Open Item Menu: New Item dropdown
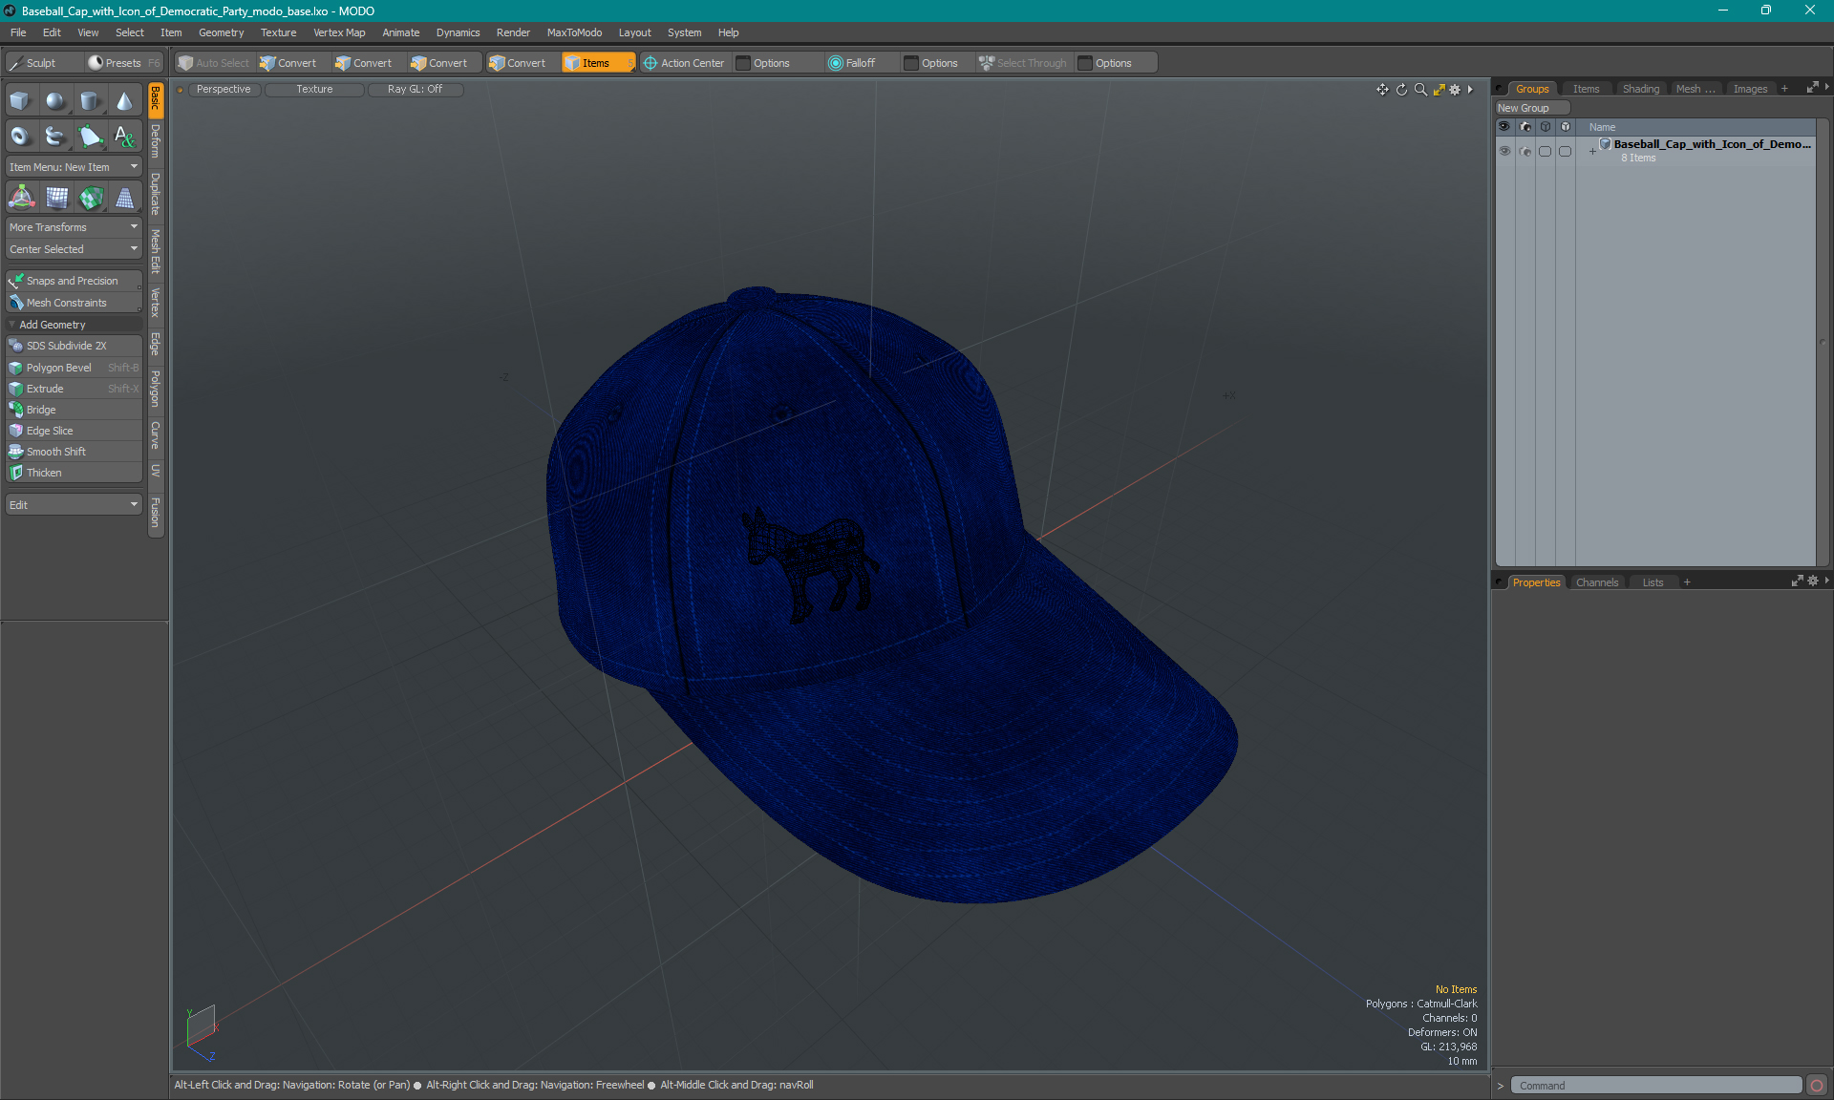1834x1100 pixels. (74, 167)
